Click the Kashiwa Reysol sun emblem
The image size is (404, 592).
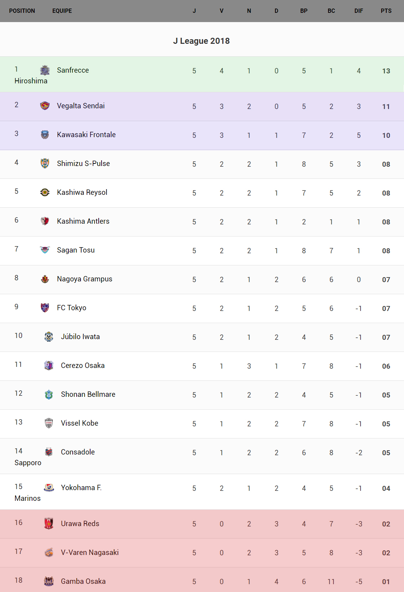pos(45,192)
